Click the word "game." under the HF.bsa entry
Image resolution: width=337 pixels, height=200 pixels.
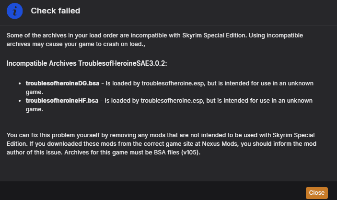[x=35, y=109]
